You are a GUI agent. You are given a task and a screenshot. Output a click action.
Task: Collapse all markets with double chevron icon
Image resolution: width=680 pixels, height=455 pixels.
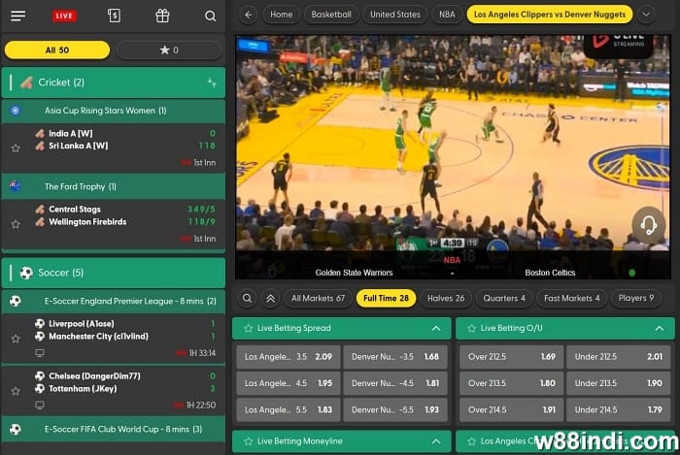coord(270,298)
